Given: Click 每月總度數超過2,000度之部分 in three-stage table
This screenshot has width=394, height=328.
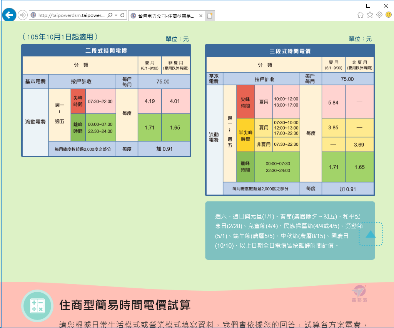Looking at the screenshot, I should pyautogui.click(x=260, y=189).
